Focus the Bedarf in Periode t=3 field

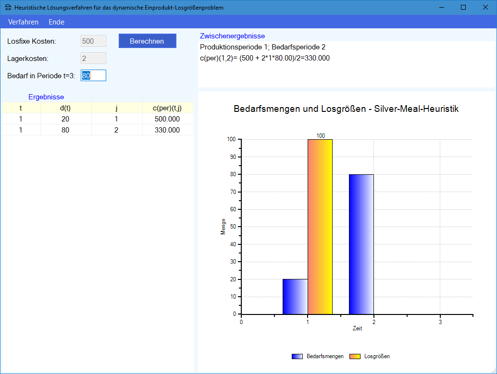coord(93,75)
